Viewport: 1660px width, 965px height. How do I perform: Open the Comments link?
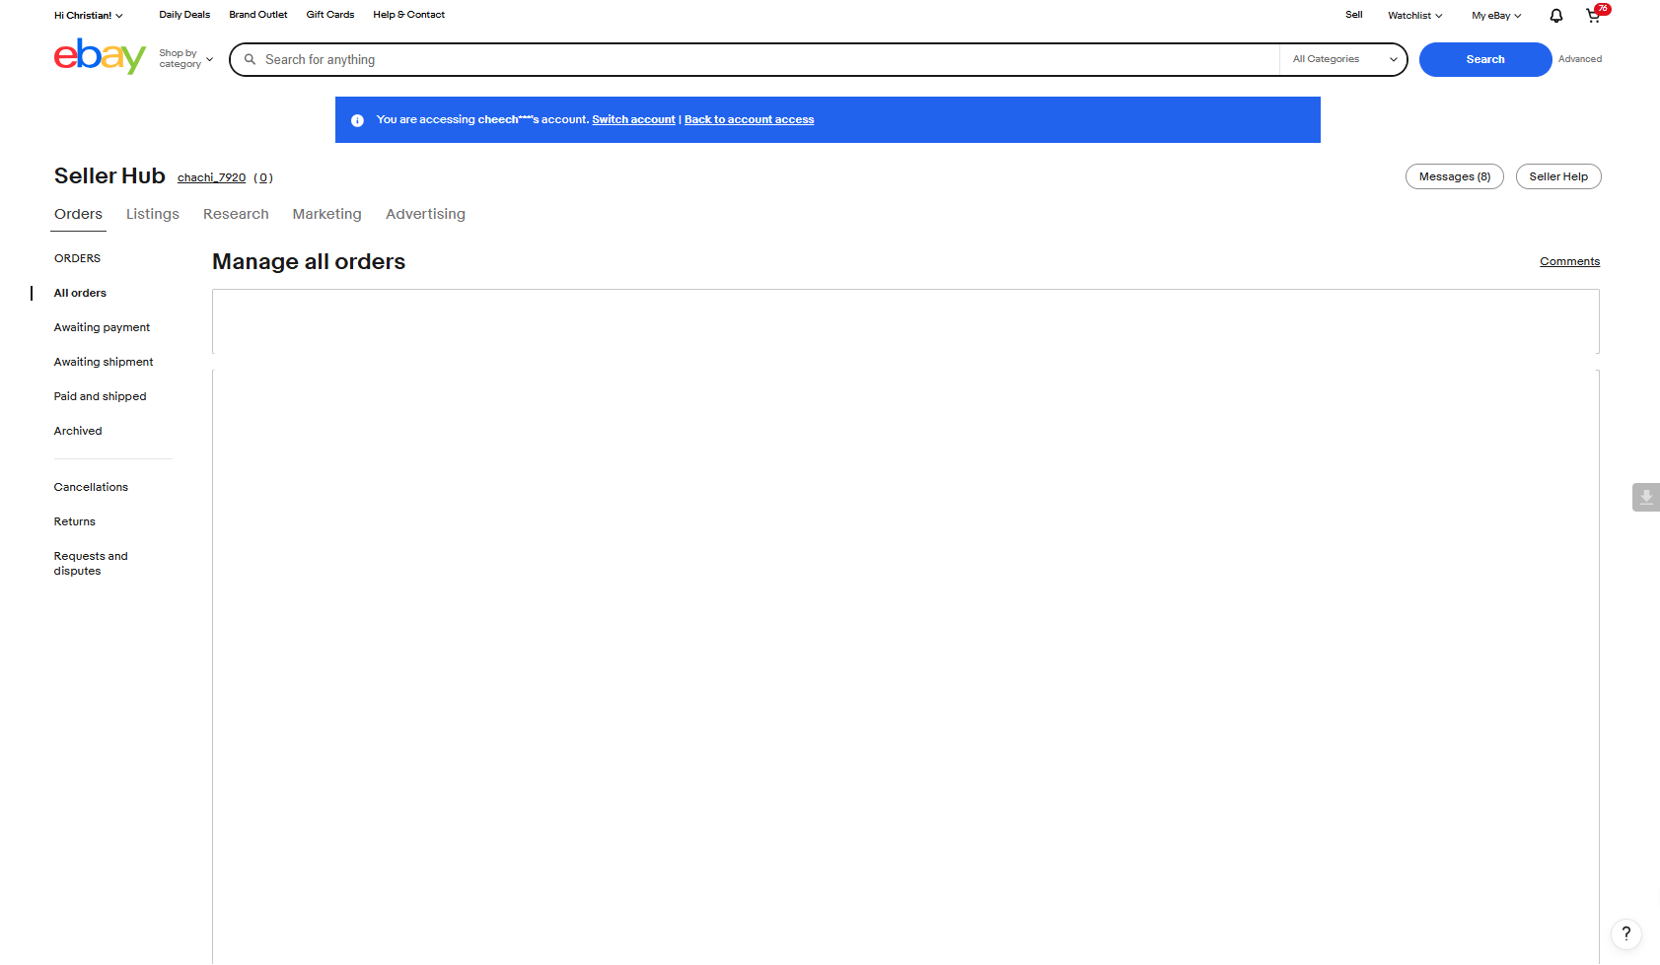point(1570,261)
